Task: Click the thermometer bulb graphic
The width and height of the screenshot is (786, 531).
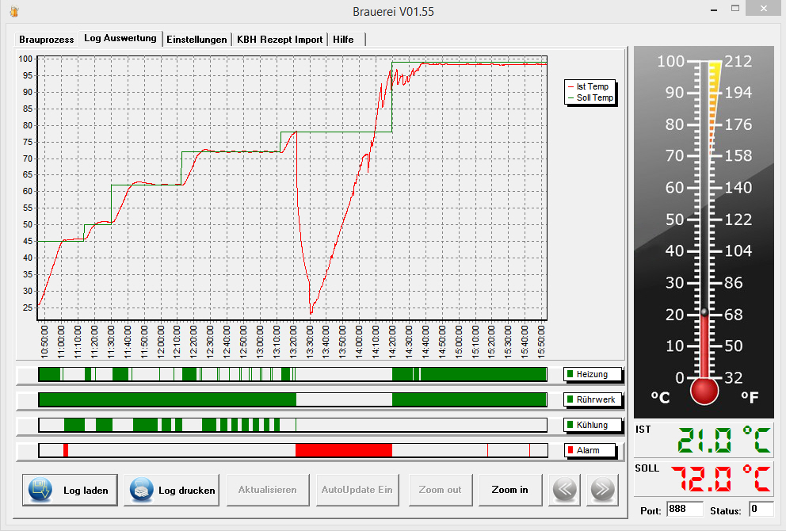Action: pos(704,390)
